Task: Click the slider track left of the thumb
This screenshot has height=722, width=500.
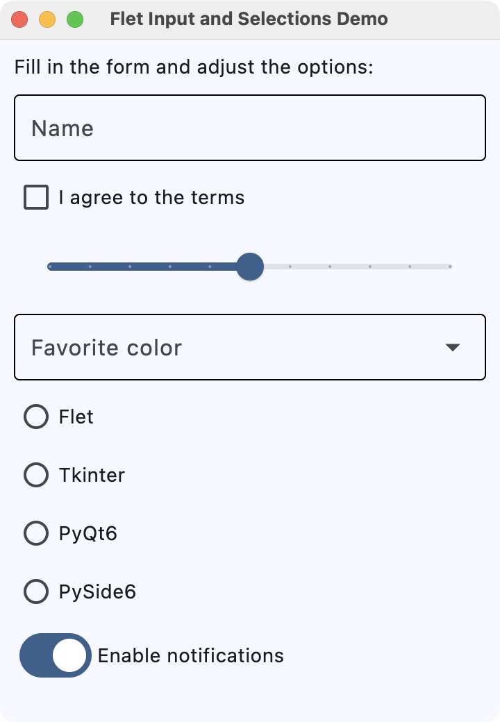Action: [x=139, y=267]
